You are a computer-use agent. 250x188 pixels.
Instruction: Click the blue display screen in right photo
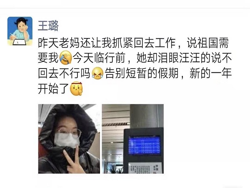pyautogui.click(x=144, y=145)
